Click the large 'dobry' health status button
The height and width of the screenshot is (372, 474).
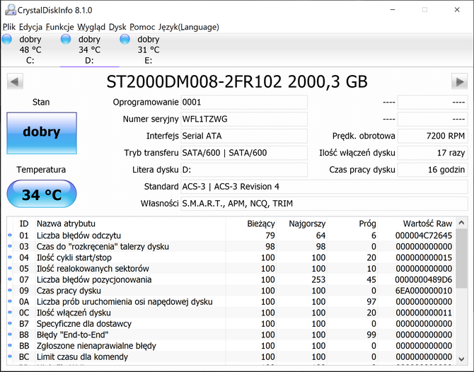coord(42,133)
